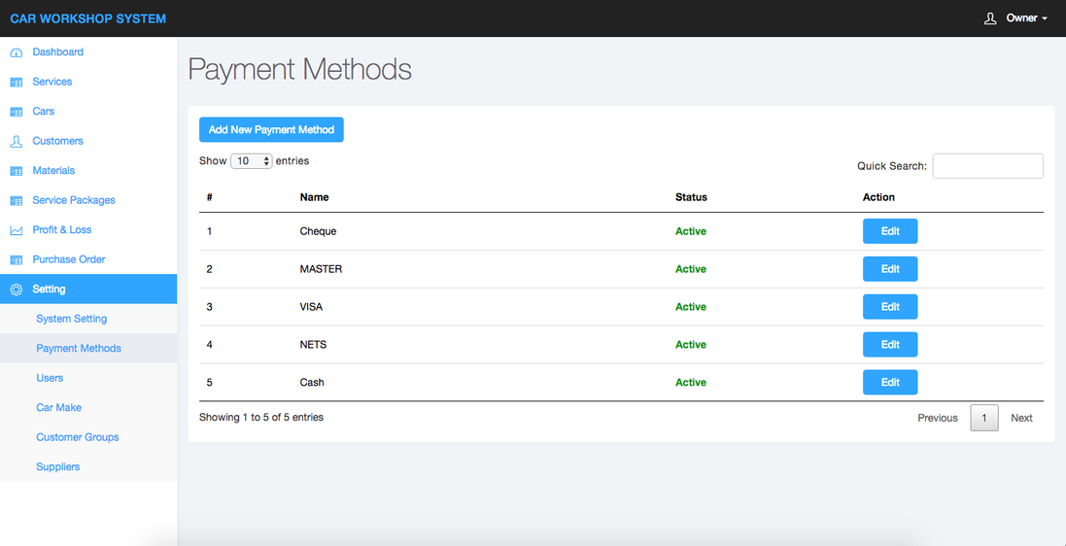Click the Owner user profile icon
The width and height of the screenshot is (1066, 546).
990,18
